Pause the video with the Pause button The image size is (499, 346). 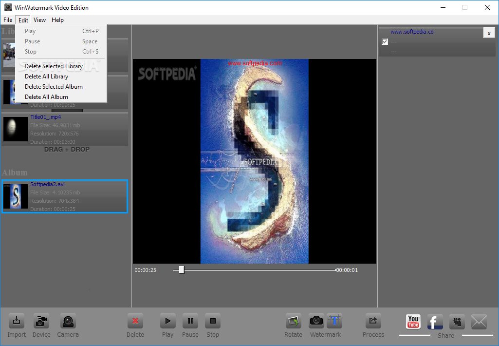click(190, 321)
